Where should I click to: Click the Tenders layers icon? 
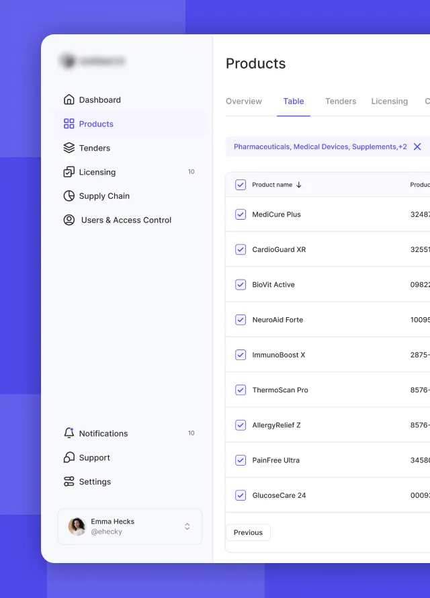pyautogui.click(x=69, y=148)
